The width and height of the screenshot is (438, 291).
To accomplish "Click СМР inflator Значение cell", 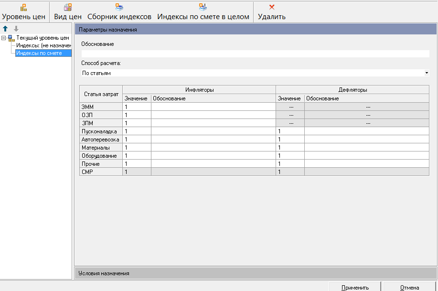I will pyautogui.click(x=137, y=172).
